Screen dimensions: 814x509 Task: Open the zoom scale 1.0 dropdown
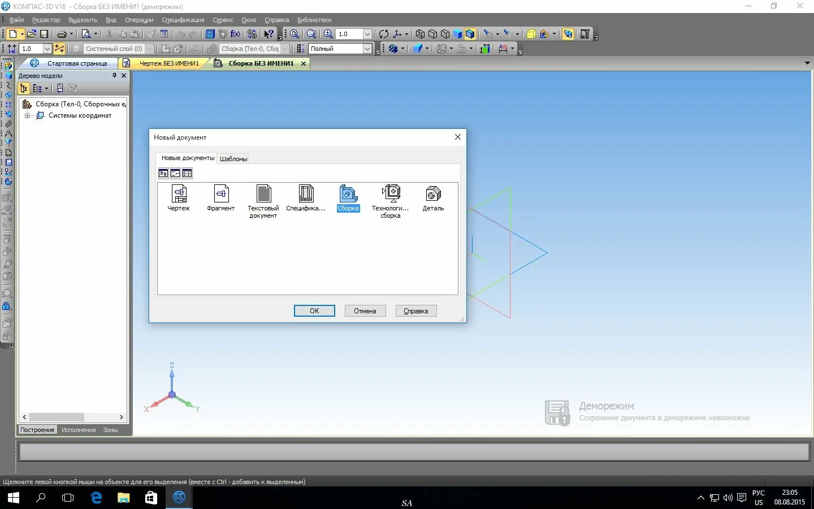tap(367, 34)
